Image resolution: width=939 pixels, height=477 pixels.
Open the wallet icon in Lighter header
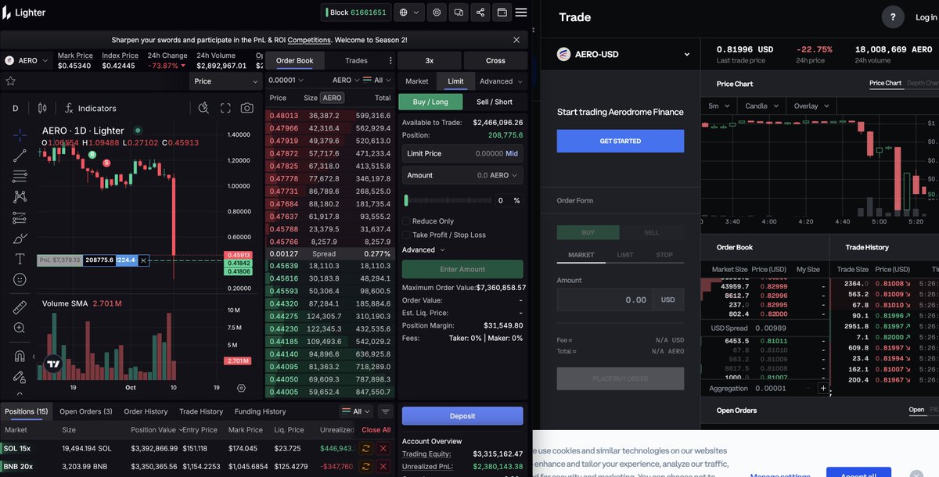pos(502,13)
